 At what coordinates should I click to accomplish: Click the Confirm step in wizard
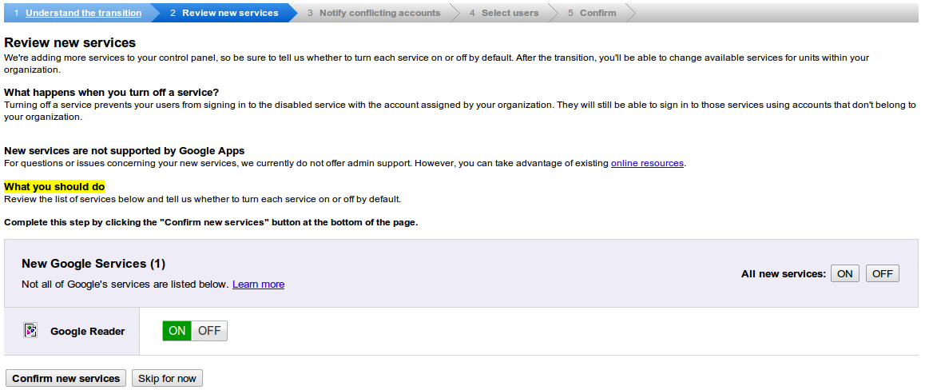coord(597,13)
